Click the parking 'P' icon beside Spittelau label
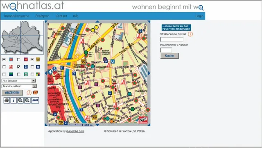The width and height of the screenshot is (262, 148). pyautogui.click(x=62, y=68)
